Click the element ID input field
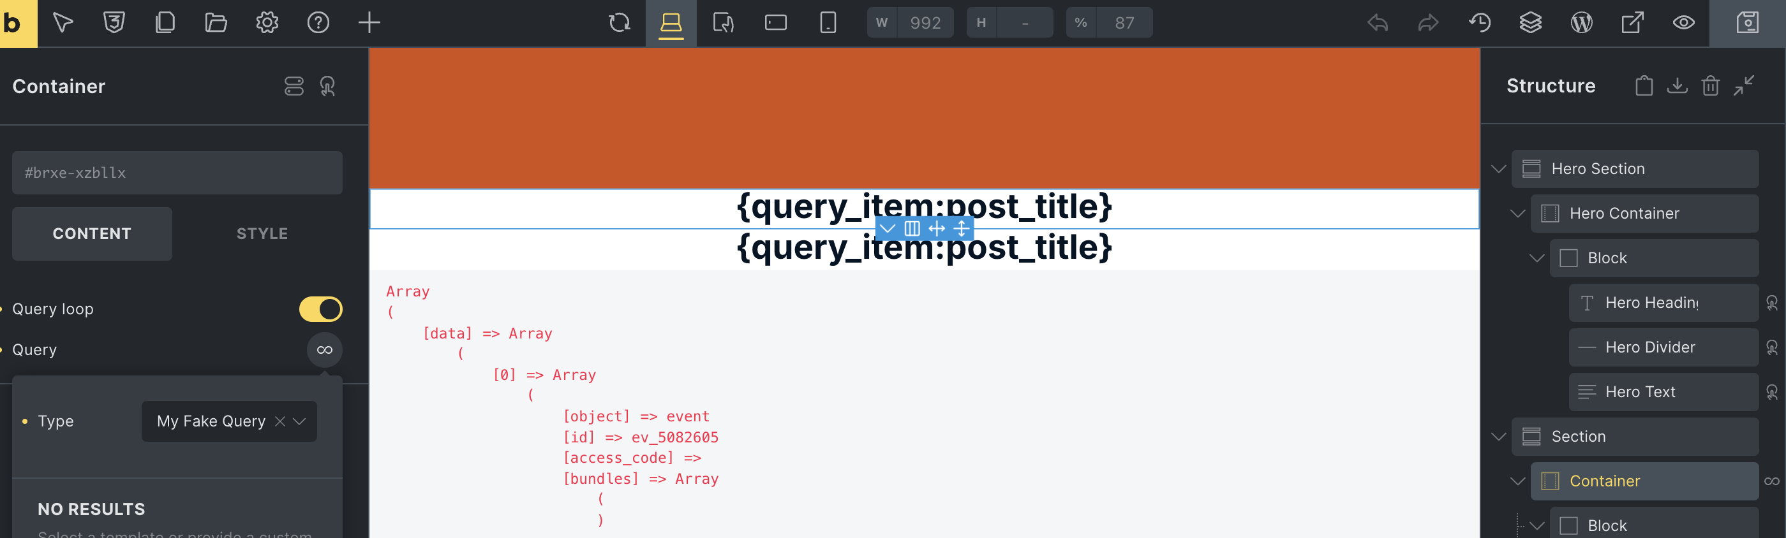The image size is (1786, 538). click(177, 172)
